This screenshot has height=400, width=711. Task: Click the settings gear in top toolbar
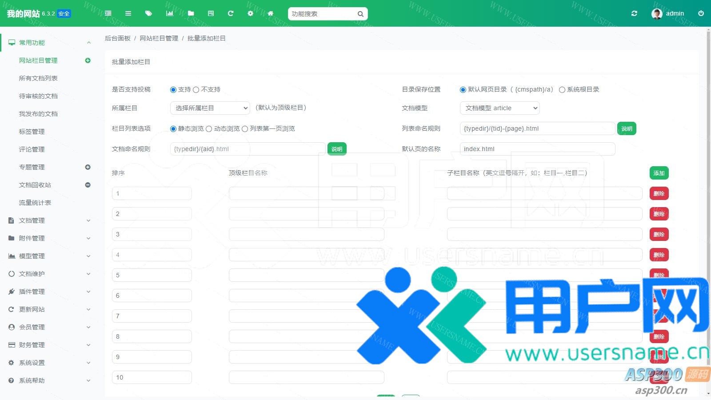tap(250, 13)
